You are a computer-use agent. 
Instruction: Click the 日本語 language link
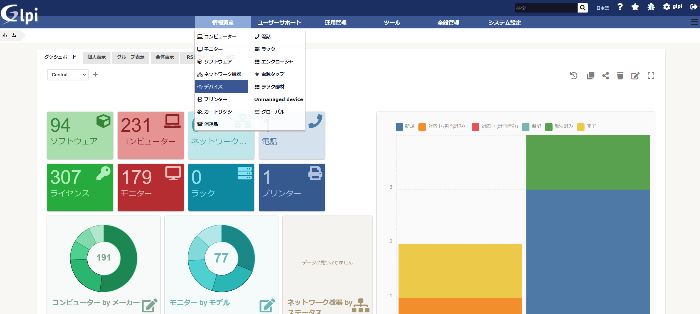point(602,8)
